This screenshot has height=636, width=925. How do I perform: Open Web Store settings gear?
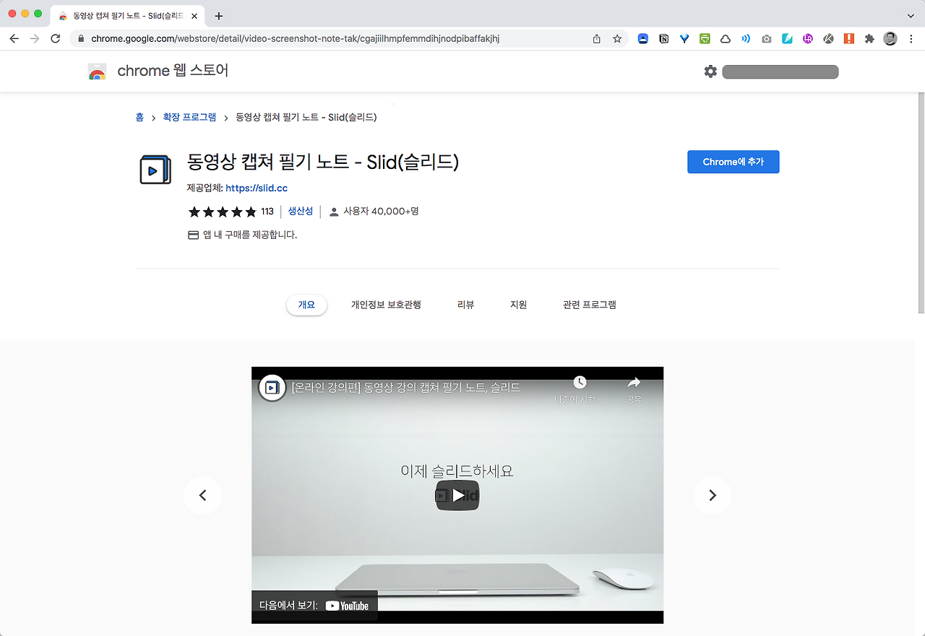point(710,71)
